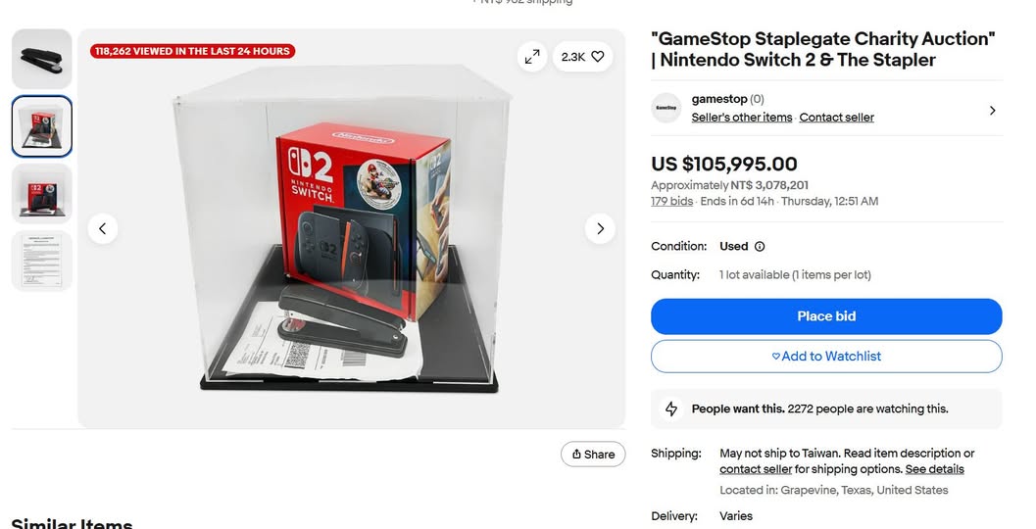
Task: Click the GameStop seller logo
Action: [666, 108]
